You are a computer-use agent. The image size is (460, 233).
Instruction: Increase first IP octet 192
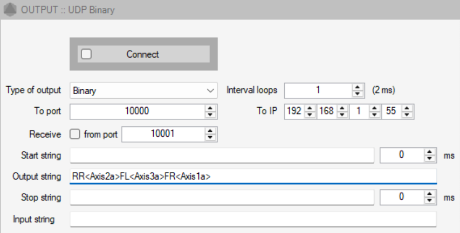(x=310, y=108)
